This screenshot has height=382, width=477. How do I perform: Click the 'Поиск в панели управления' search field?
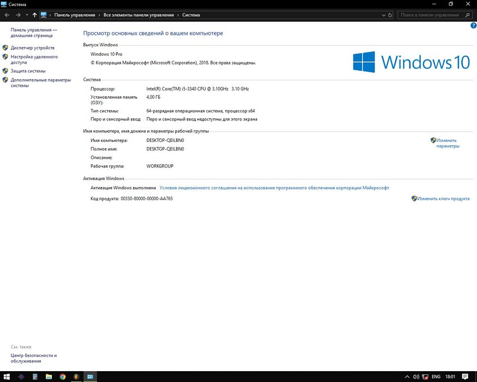430,15
